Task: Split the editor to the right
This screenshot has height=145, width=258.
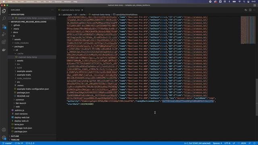Action: click(250, 10)
